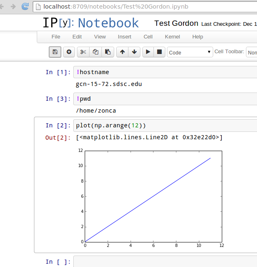
Task: Run the selected cell
Action: click(148, 52)
